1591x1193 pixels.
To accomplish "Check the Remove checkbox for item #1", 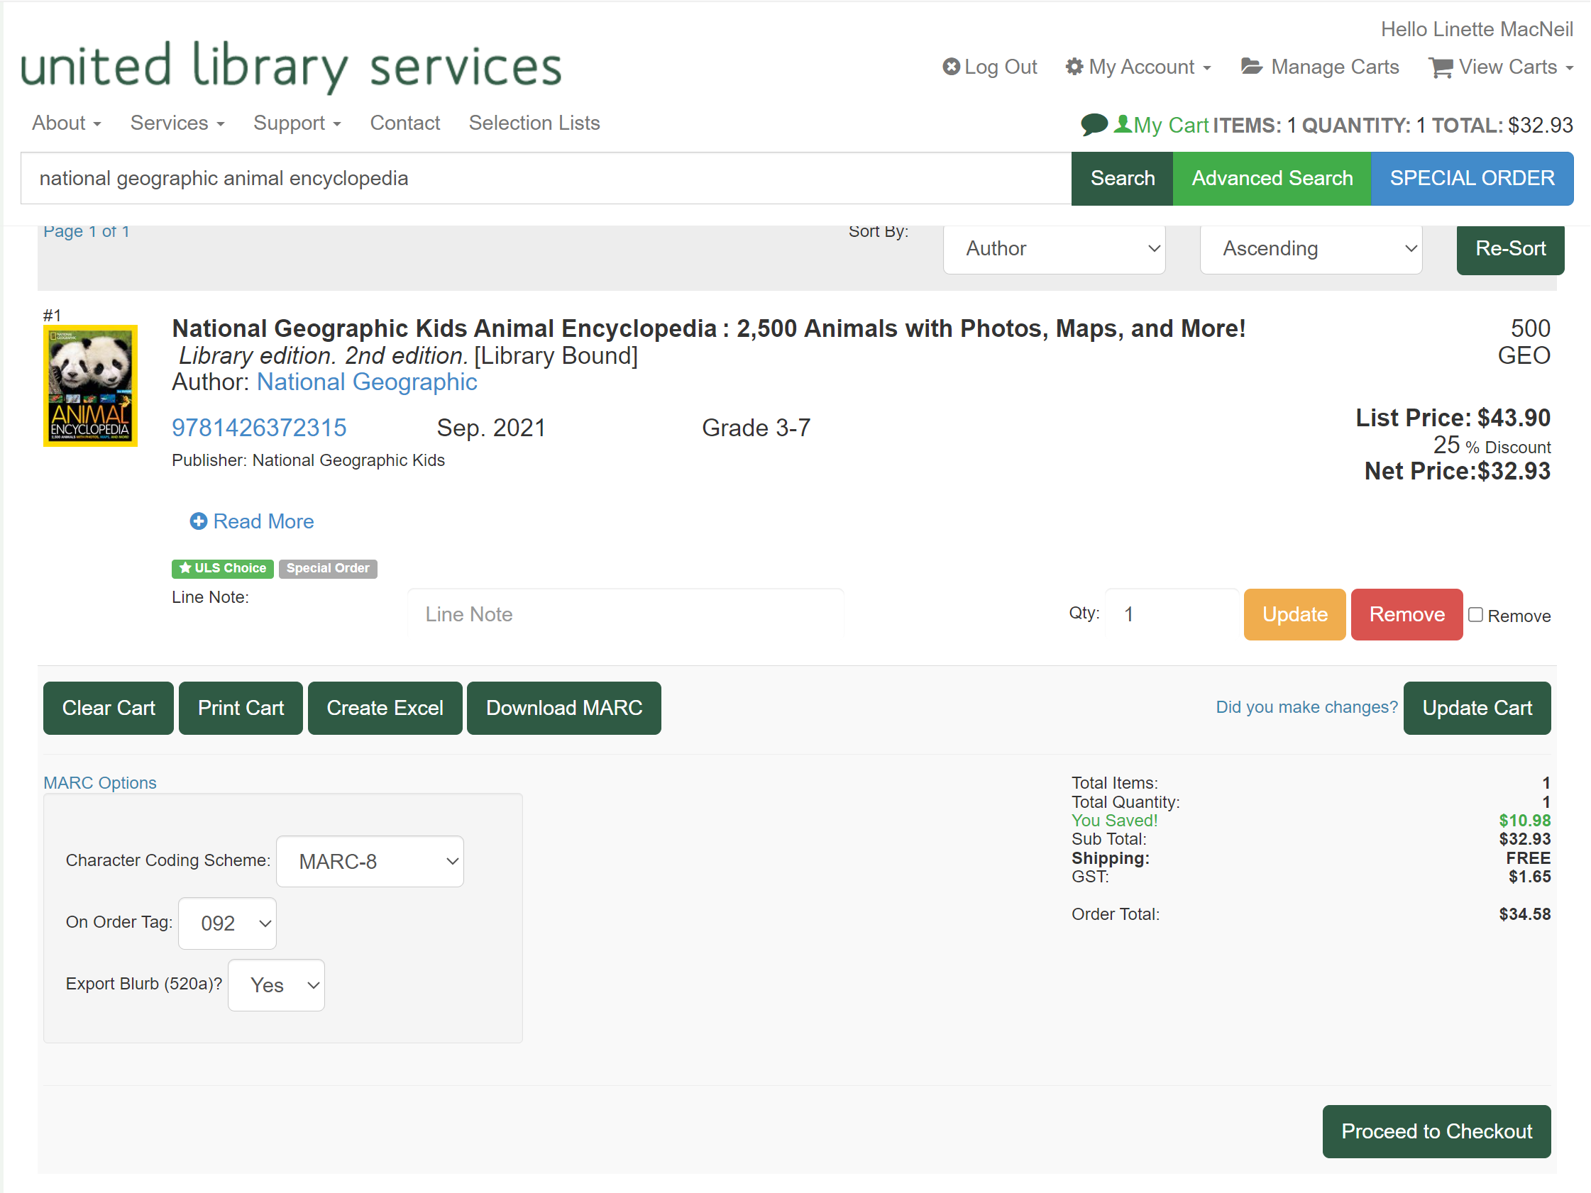I will 1475,615.
